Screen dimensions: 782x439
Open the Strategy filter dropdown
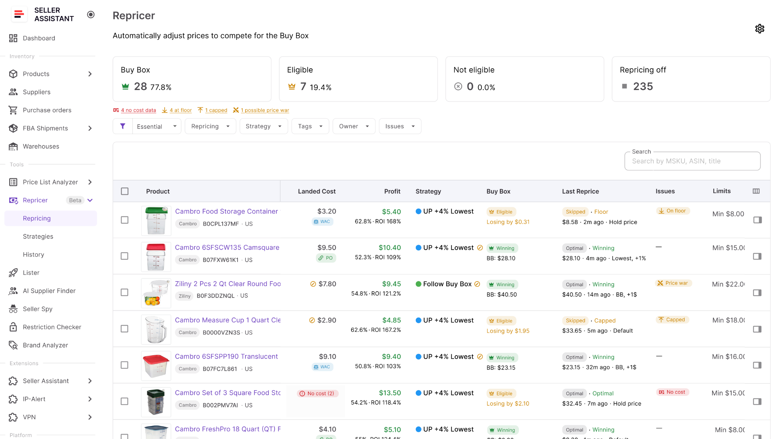tap(263, 126)
